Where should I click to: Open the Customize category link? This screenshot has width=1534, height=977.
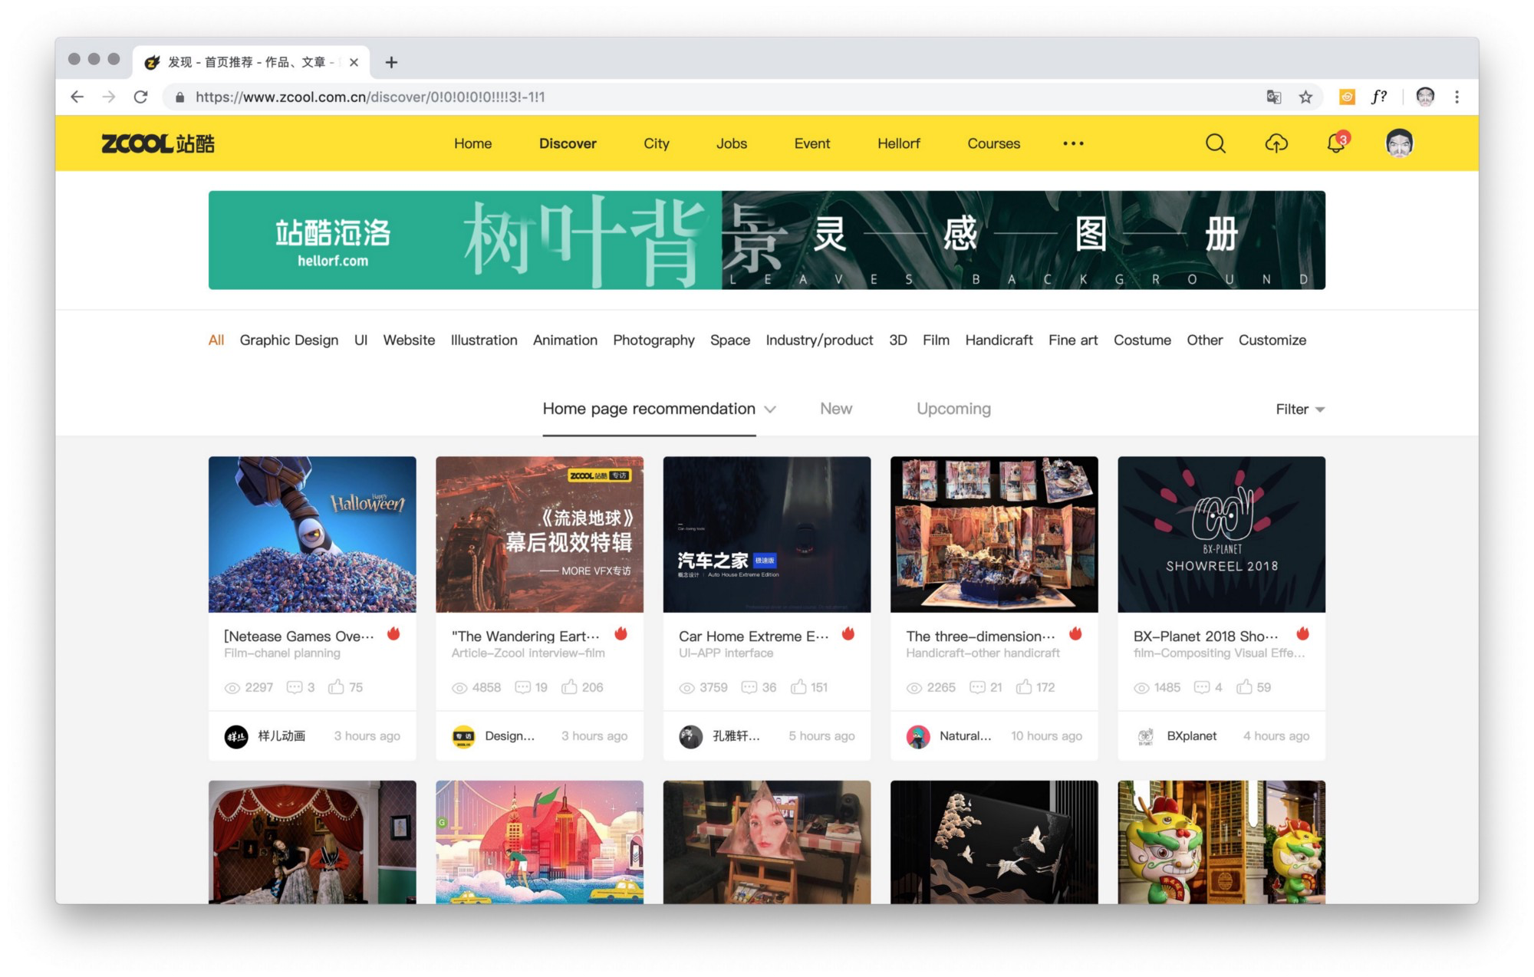tap(1272, 340)
